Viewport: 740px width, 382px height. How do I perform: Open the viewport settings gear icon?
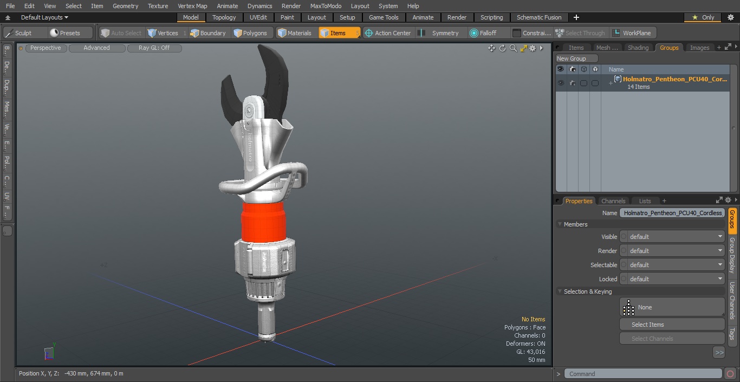pyautogui.click(x=533, y=48)
